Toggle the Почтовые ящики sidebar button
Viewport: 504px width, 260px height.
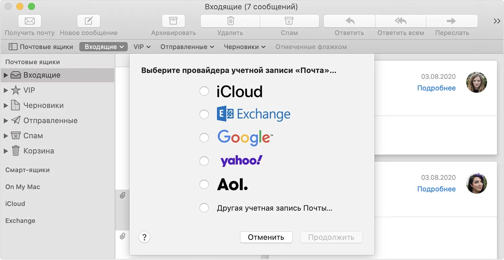(x=41, y=47)
